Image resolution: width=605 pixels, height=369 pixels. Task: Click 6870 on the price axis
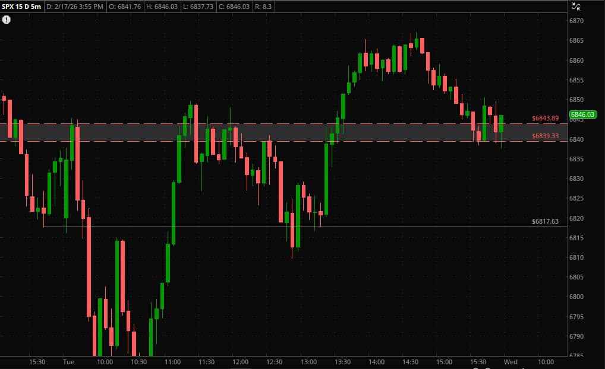(x=576, y=21)
